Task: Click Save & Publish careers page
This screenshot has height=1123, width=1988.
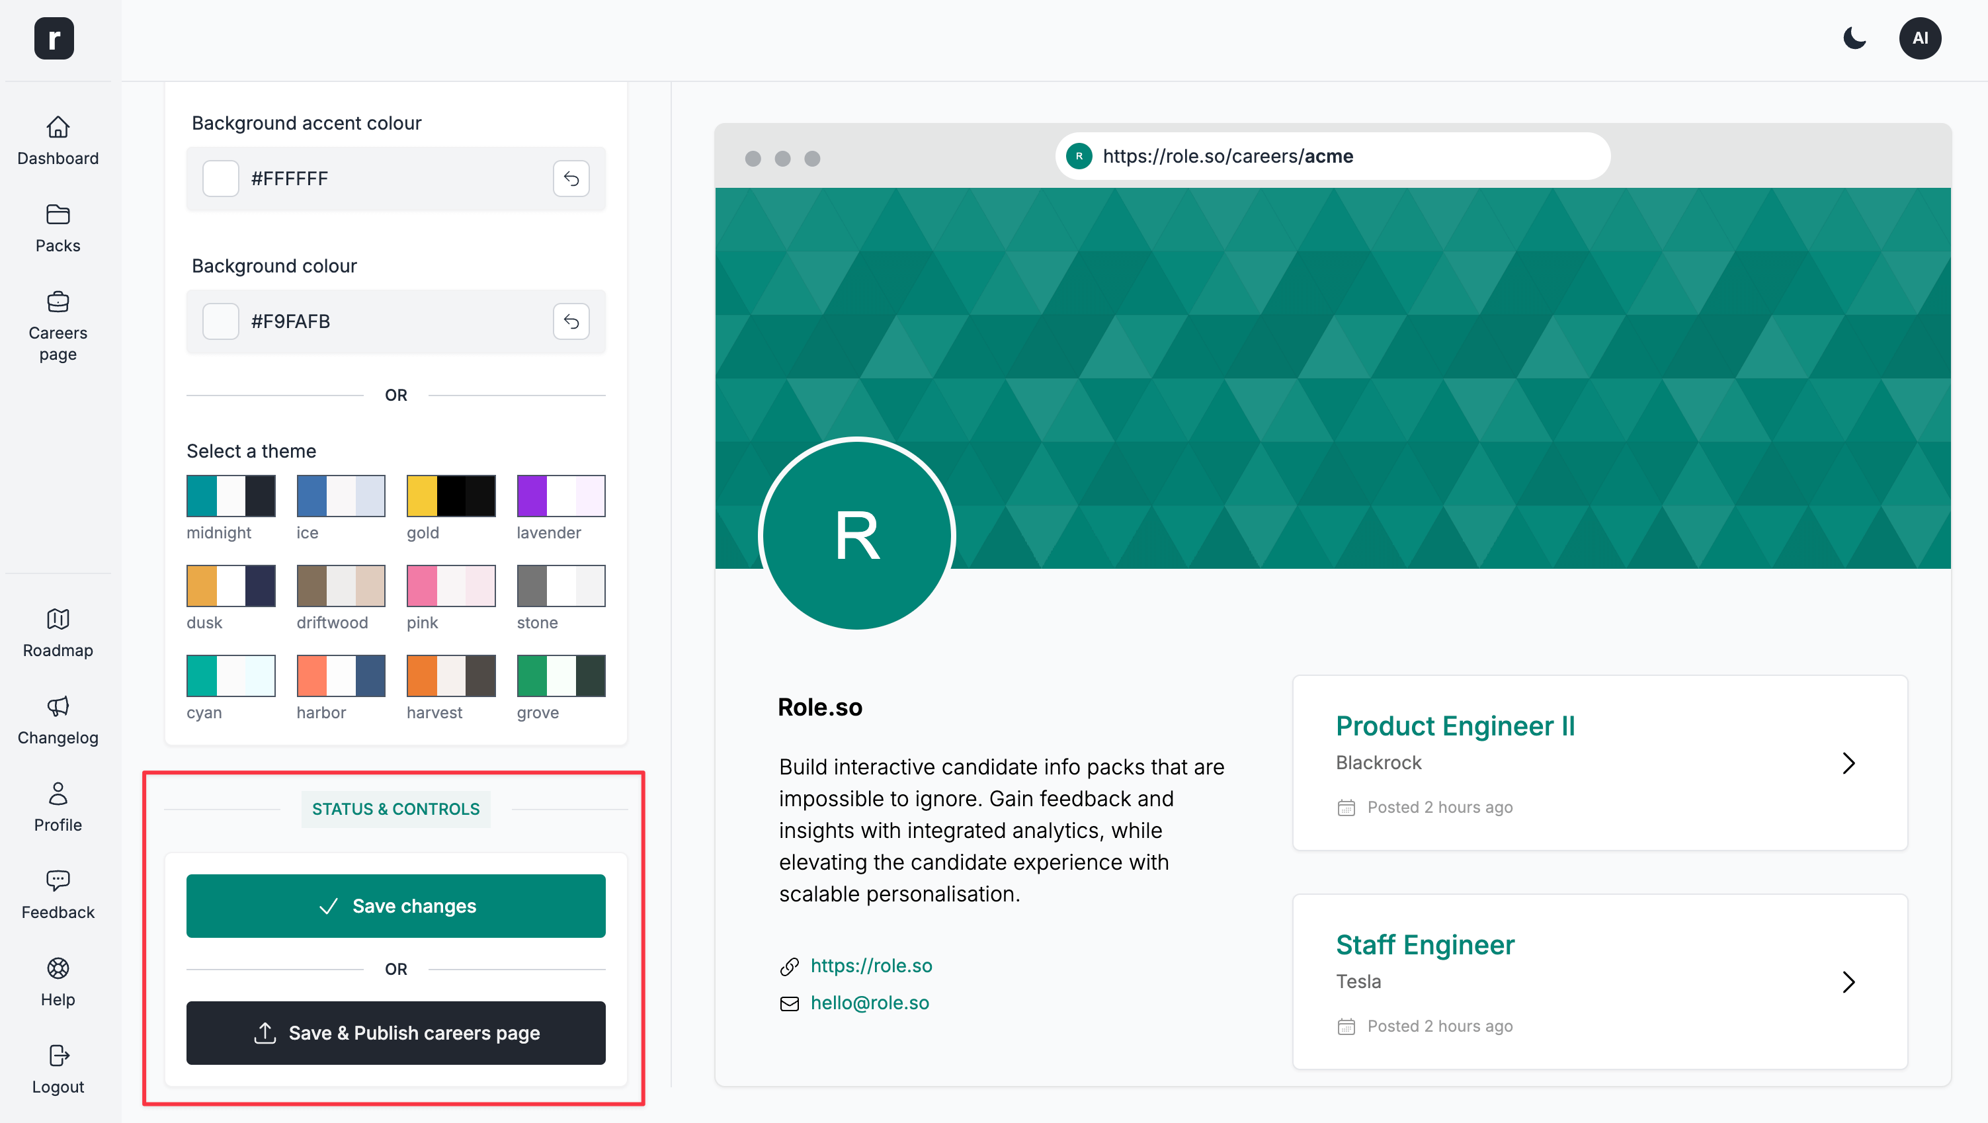Action: tap(396, 1032)
